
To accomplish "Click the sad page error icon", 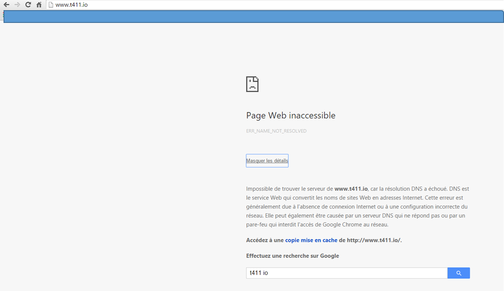I will (x=252, y=84).
